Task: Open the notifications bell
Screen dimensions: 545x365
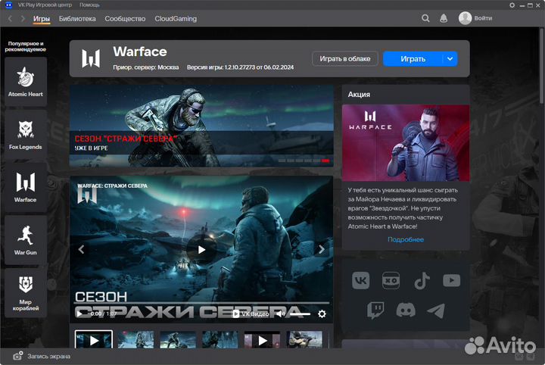Action: (443, 18)
